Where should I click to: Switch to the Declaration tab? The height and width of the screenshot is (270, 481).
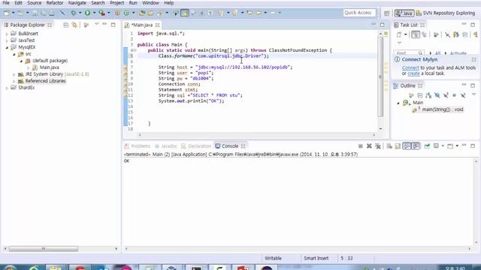(x=196, y=146)
